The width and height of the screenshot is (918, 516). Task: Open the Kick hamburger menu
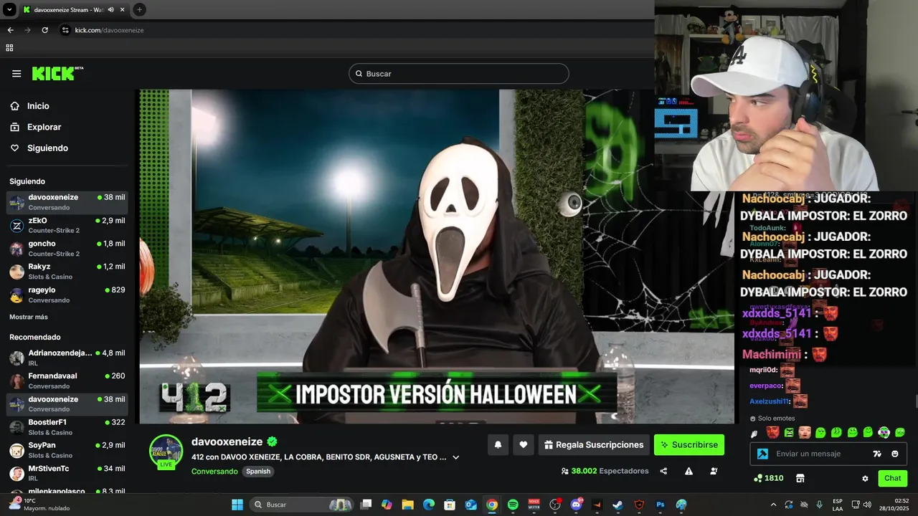coord(16,74)
